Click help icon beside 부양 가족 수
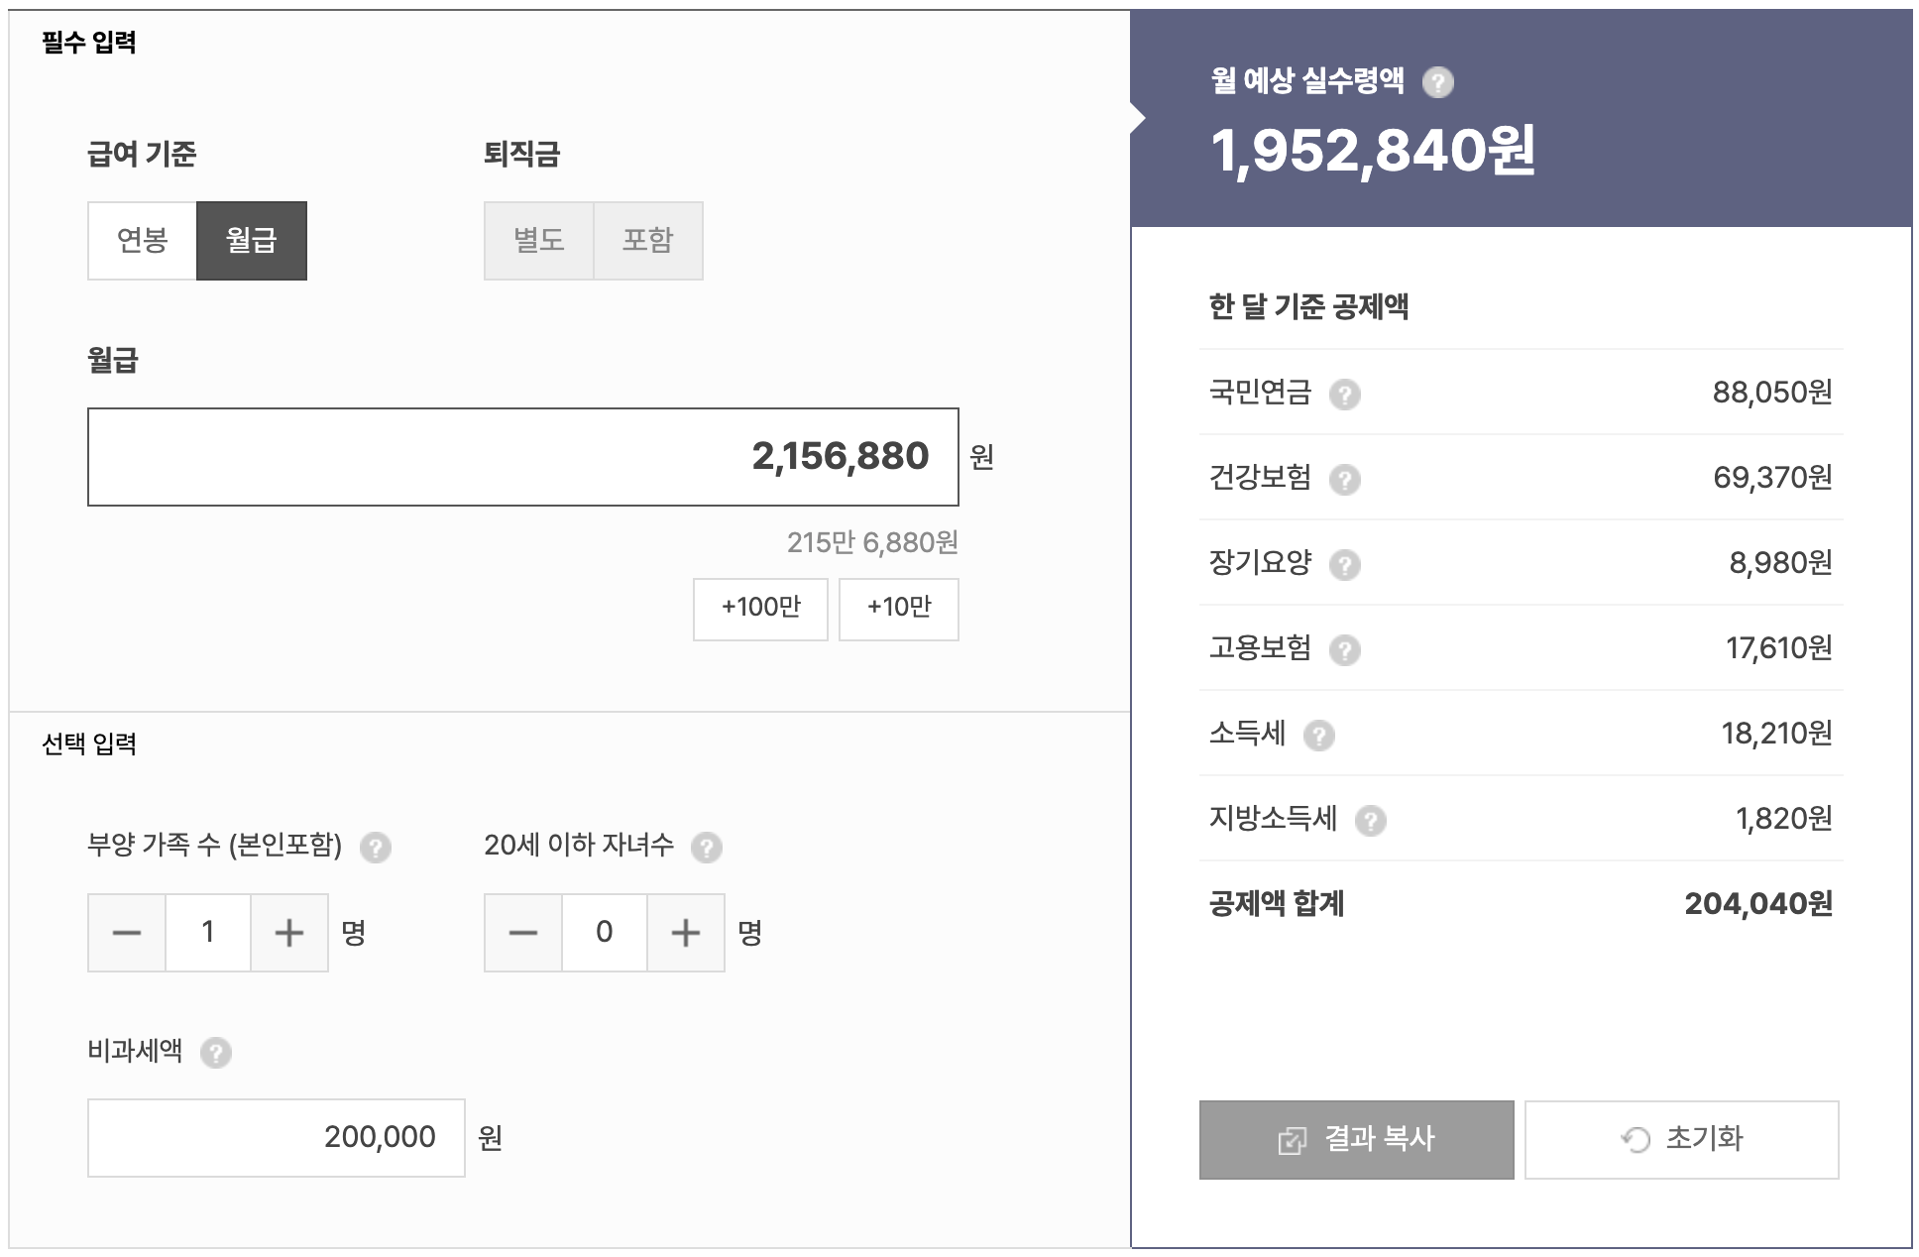 coord(375,848)
